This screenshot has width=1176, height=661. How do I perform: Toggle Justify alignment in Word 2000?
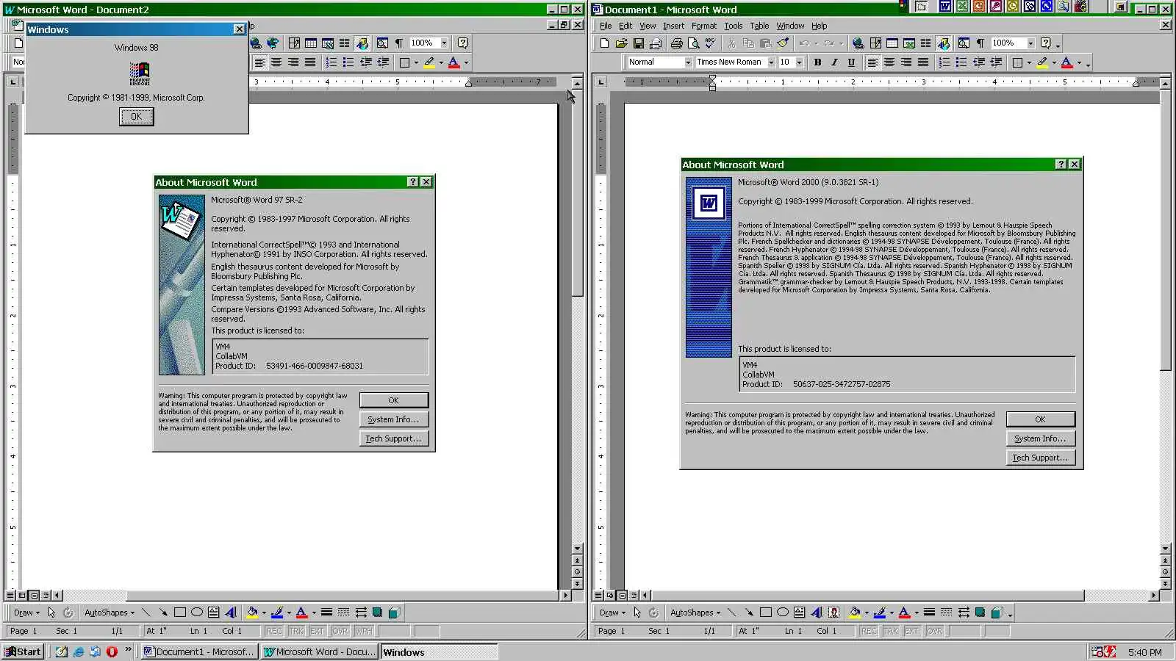click(x=923, y=62)
